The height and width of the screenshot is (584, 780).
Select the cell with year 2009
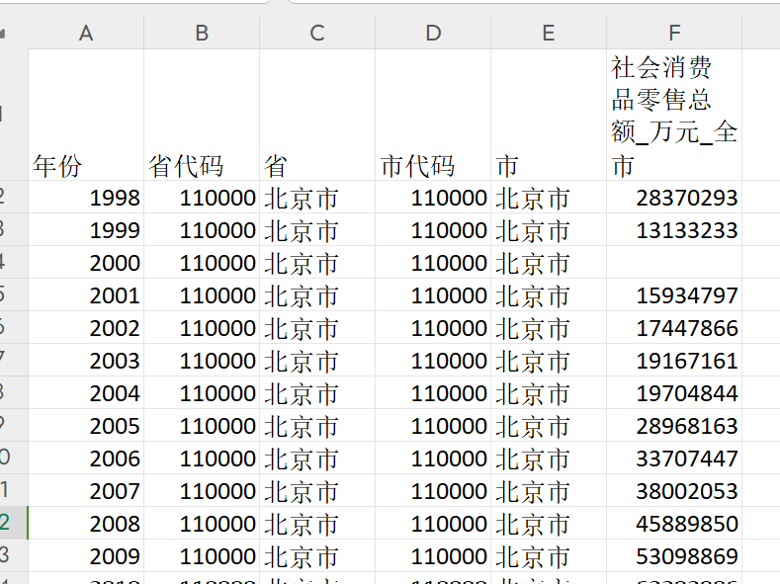click(x=86, y=555)
